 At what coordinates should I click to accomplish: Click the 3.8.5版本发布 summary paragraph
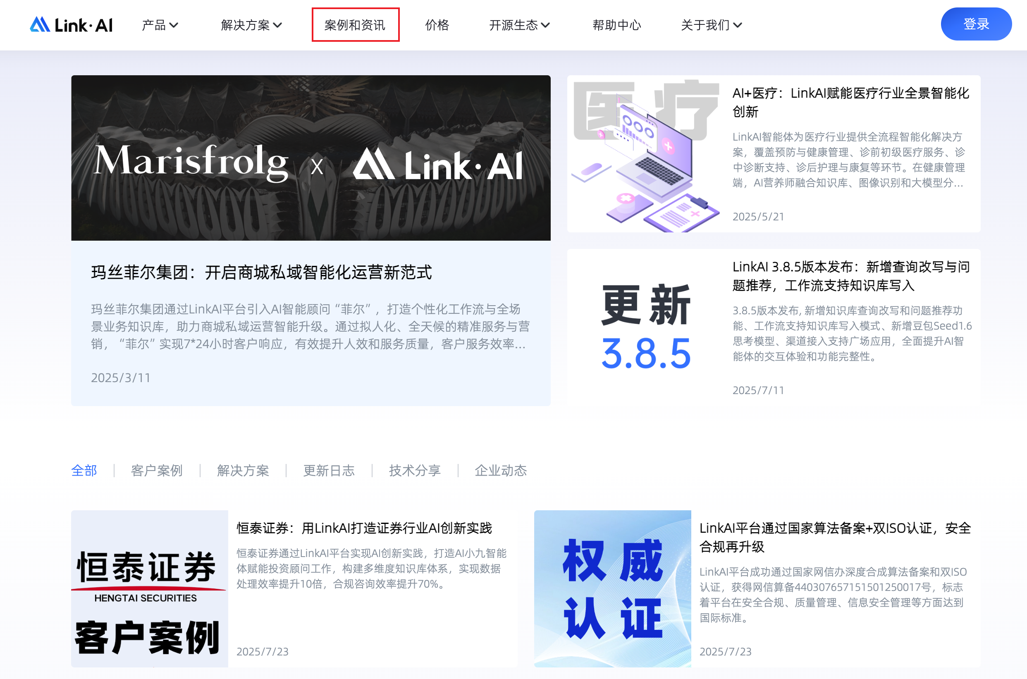852,333
